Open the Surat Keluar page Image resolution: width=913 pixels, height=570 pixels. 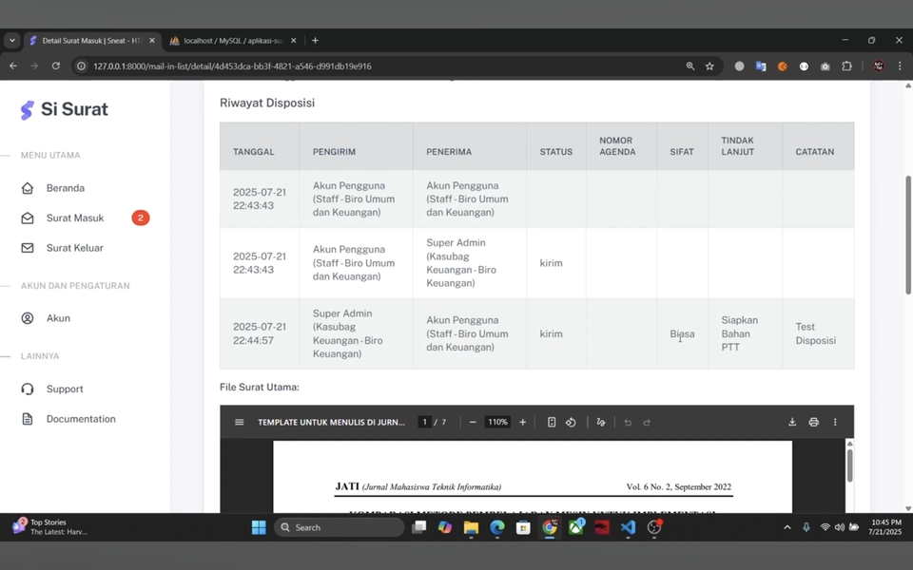coord(74,248)
